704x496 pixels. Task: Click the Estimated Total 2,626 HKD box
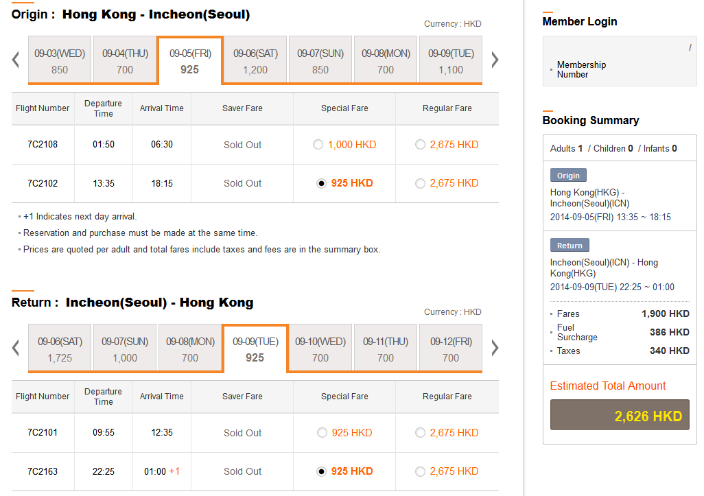(x=620, y=415)
